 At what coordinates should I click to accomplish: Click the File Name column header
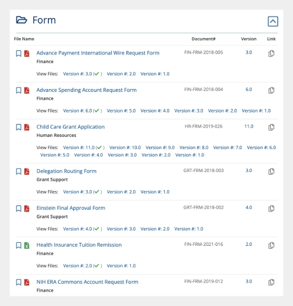tap(24, 39)
